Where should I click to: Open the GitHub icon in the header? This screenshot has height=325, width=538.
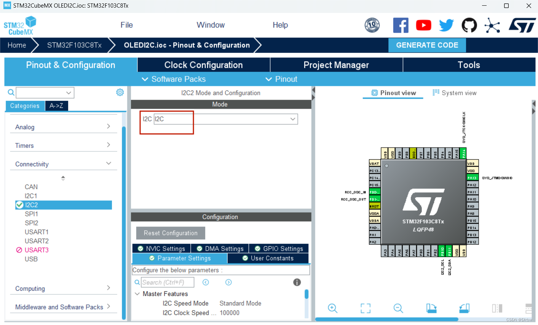point(469,25)
